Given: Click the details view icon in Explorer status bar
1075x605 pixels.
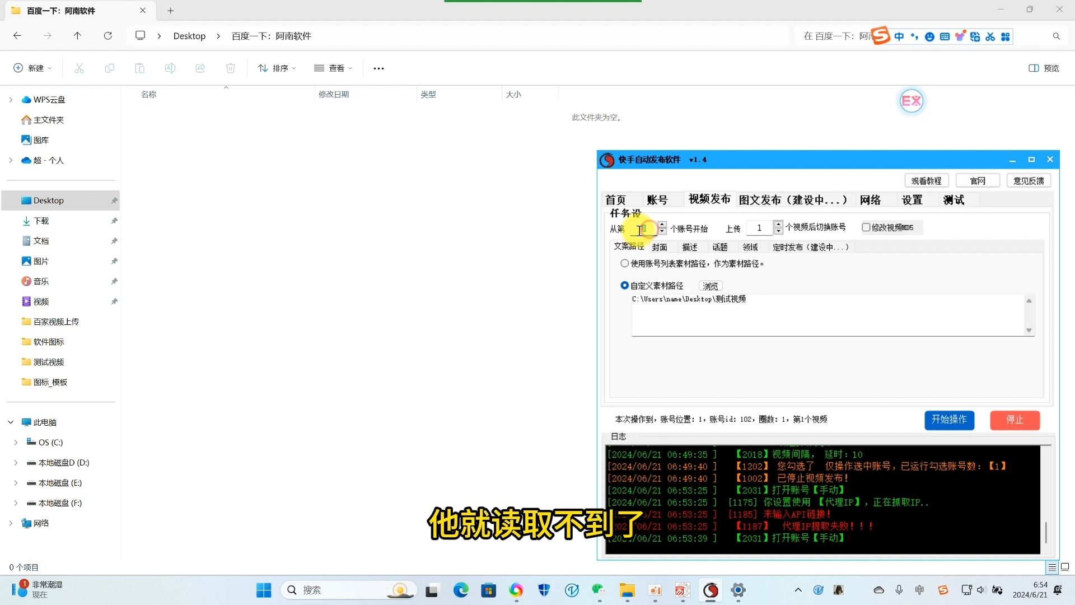Looking at the screenshot, I should (x=1052, y=567).
